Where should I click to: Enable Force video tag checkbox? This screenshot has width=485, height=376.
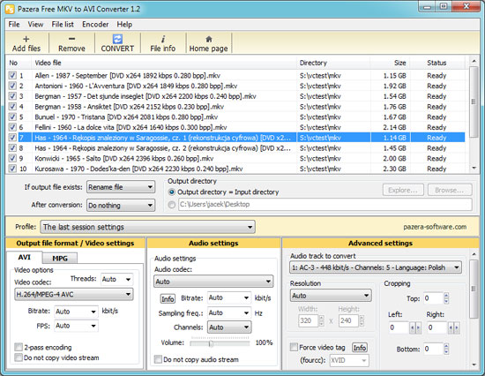click(294, 347)
